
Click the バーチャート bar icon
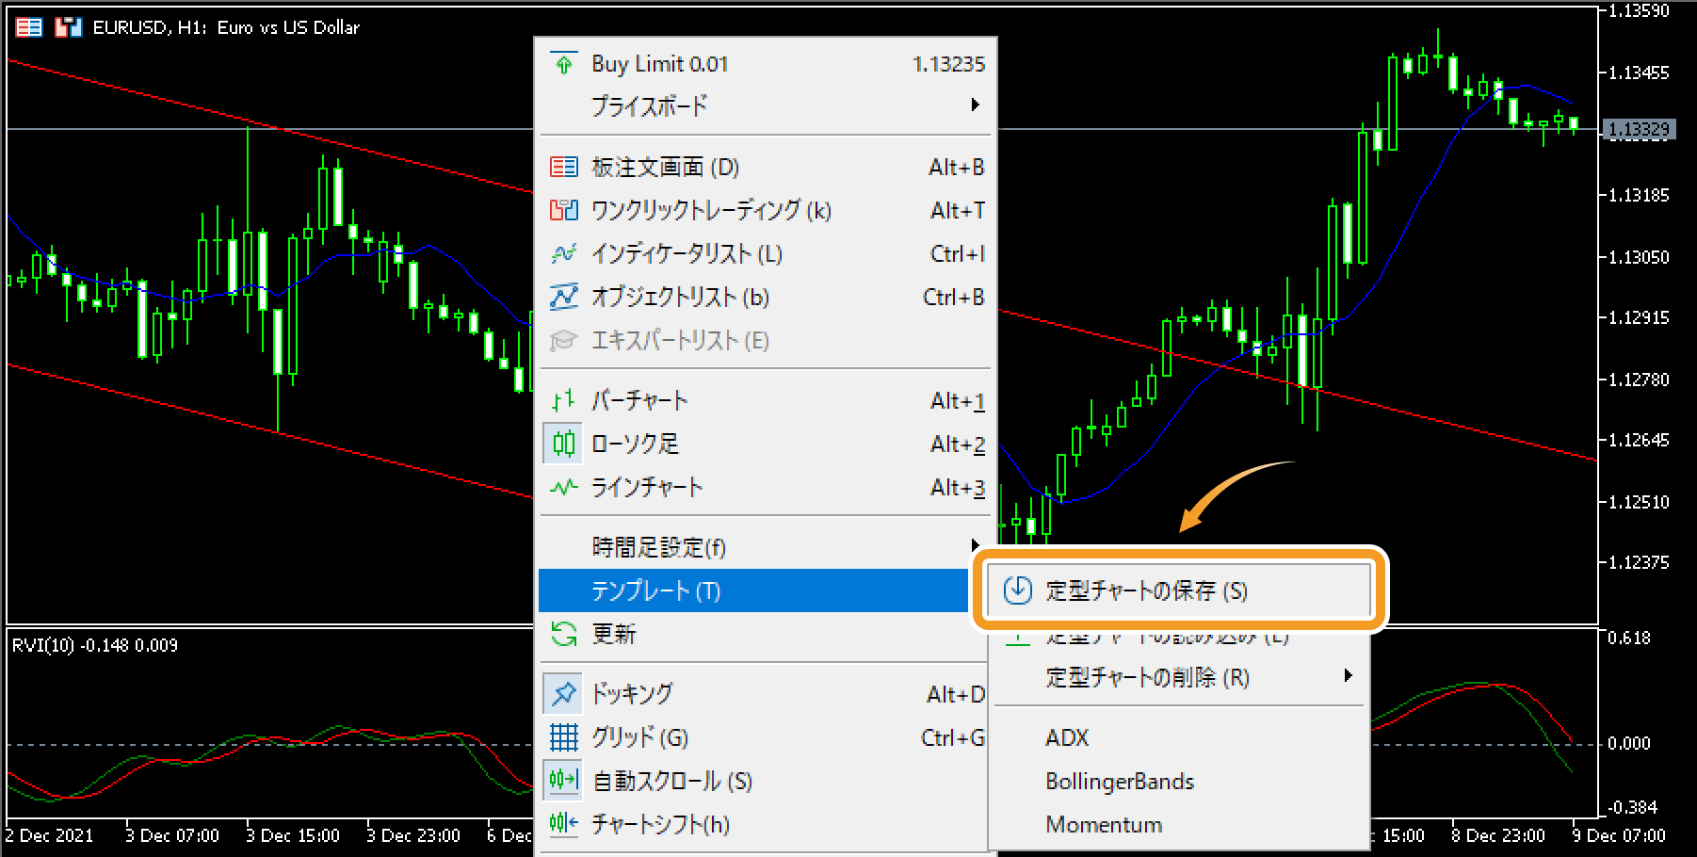564,400
